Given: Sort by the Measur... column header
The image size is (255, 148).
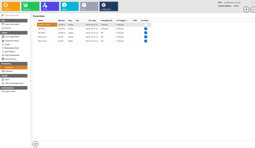Looking at the screenshot, I should tap(62, 20).
